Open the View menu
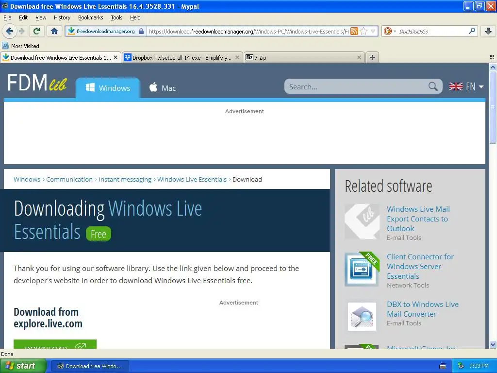The height and width of the screenshot is (373, 497). point(41,17)
